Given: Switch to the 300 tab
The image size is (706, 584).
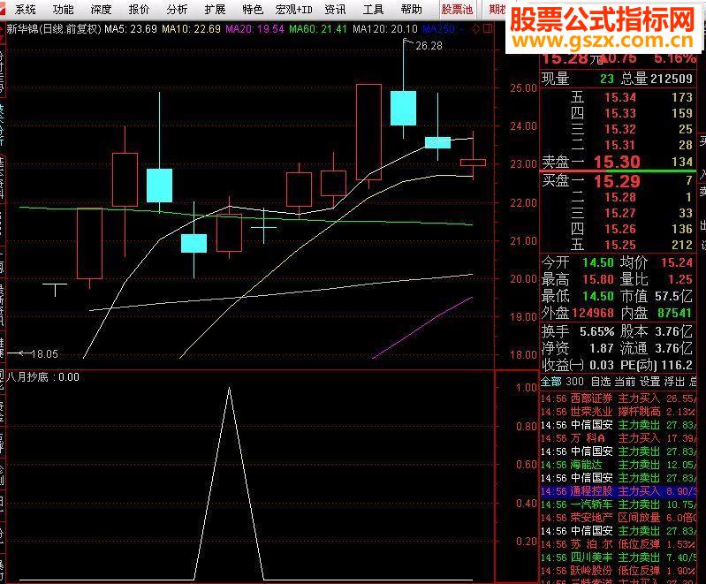Looking at the screenshot, I should (x=574, y=382).
